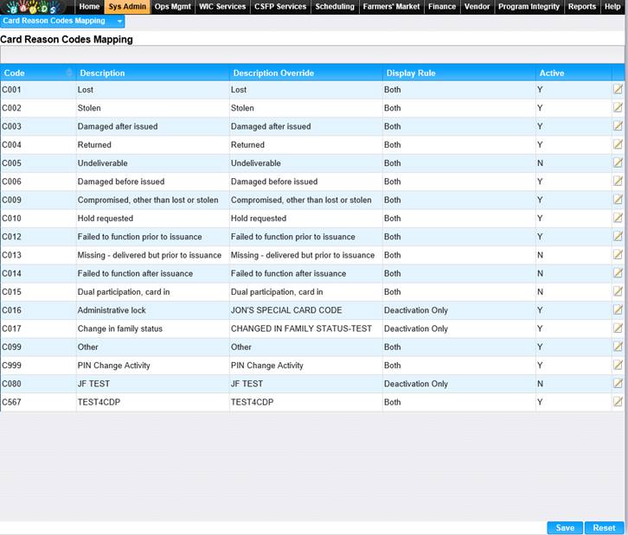
Task: Click the Description column header
Action: click(152, 73)
